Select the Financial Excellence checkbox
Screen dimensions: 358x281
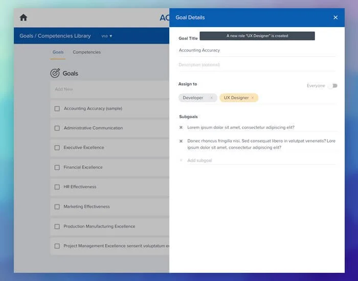57,168
